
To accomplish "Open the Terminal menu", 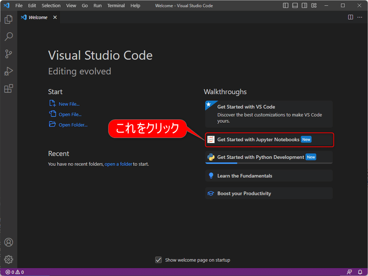I will [x=116, y=6].
